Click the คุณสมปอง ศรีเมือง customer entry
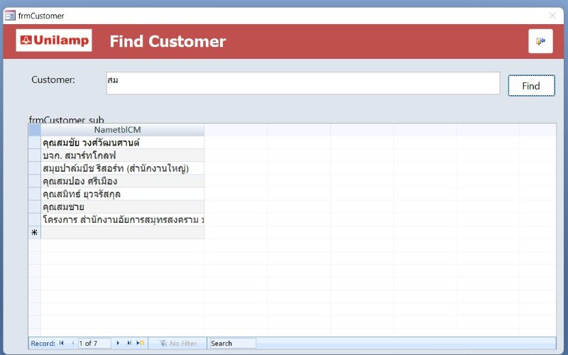The width and height of the screenshot is (568, 355). pos(80,181)
